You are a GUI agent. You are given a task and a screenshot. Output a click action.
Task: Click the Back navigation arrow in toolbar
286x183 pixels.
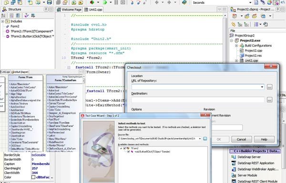(156, 2)
